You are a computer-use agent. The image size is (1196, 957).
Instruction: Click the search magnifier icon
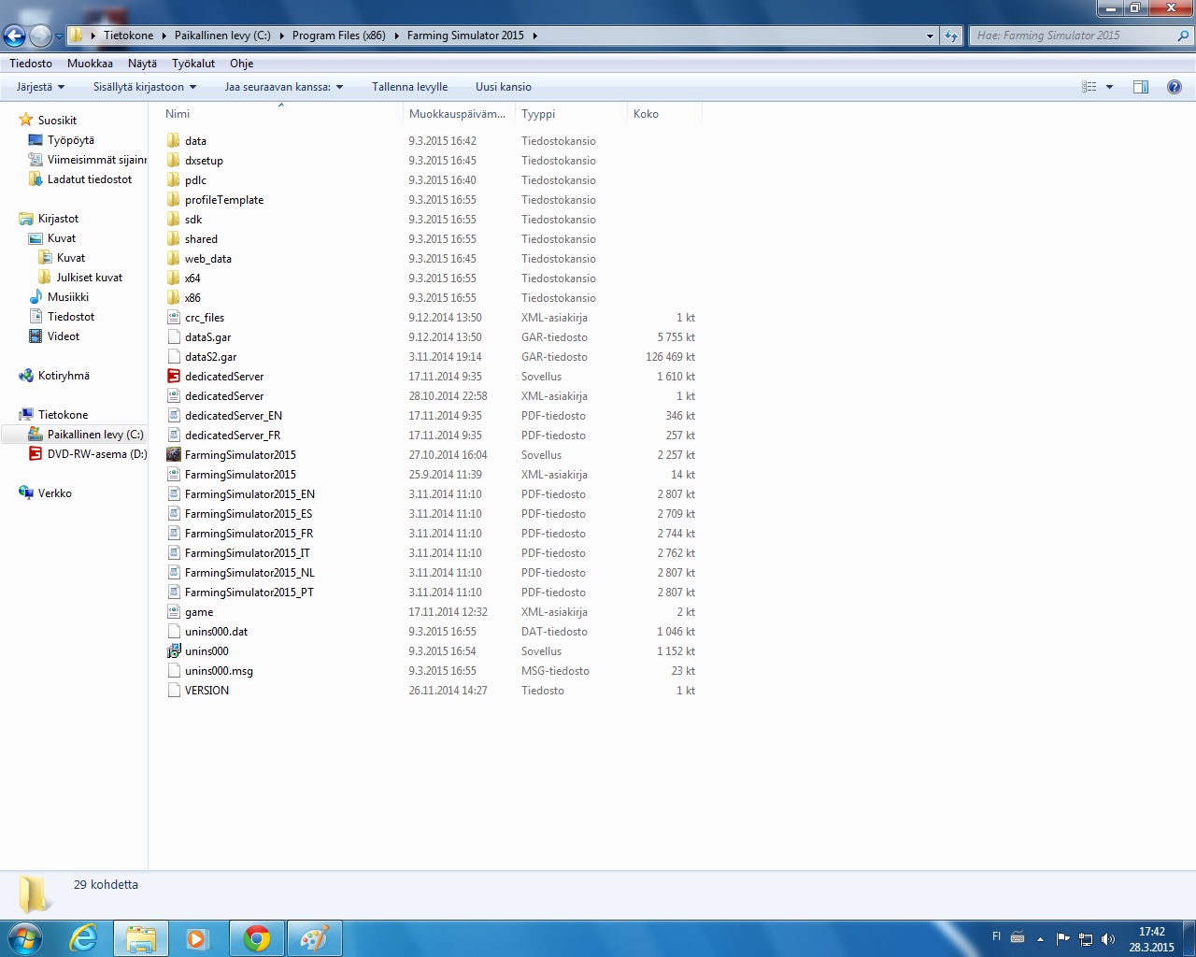click(1183, 36)
